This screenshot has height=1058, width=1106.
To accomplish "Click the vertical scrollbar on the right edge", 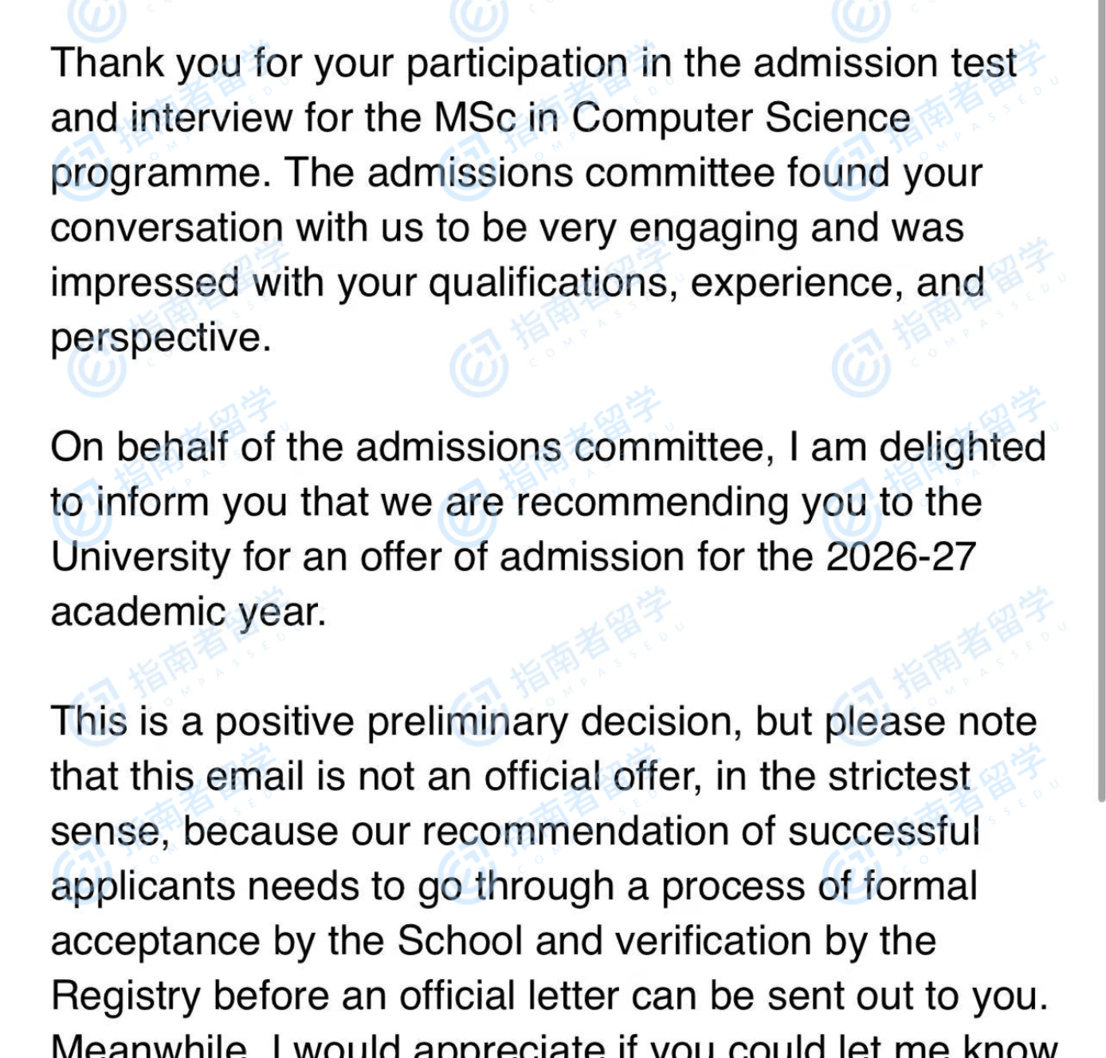I will pos(1101,398).
